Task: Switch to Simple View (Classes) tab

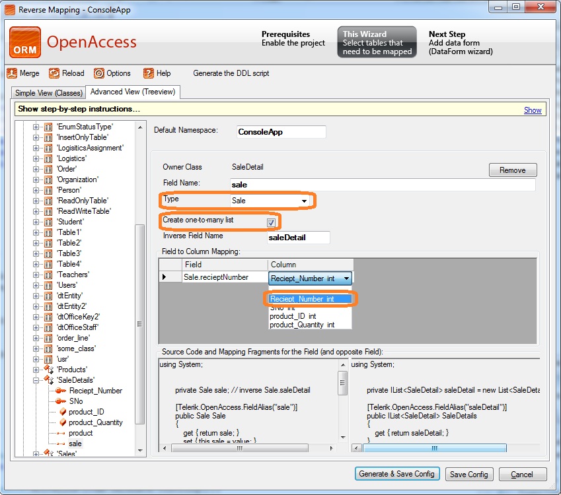Action: (x=49, y=93)
